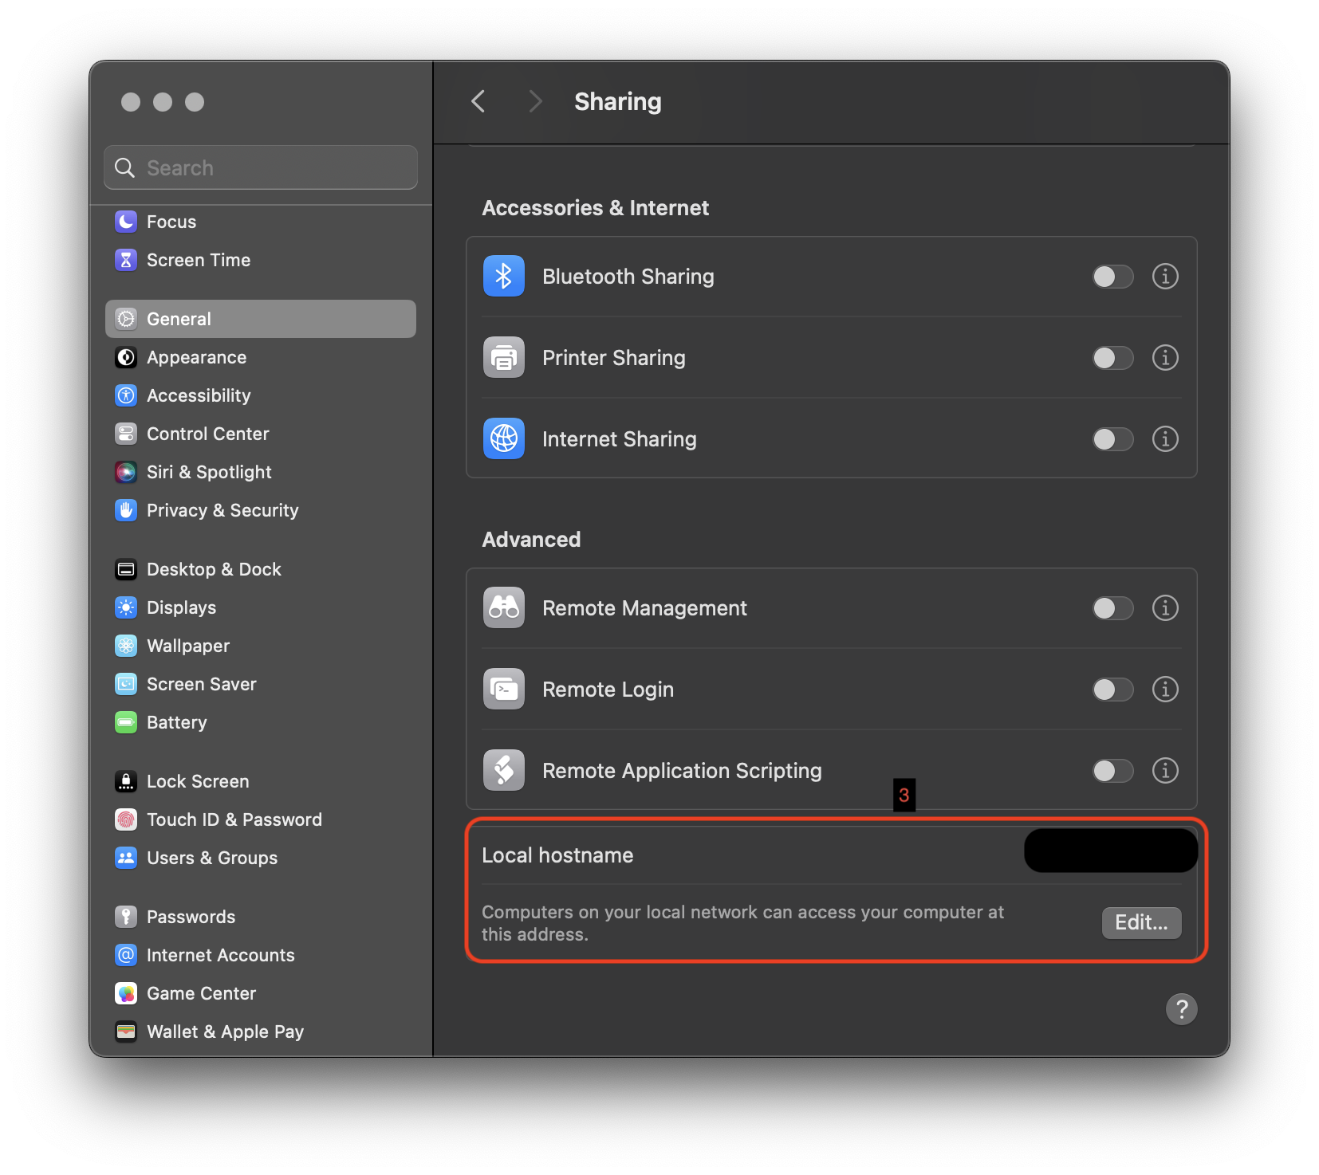The height and width of the screenshot is (1175, 1319).
Task: Navigate forward with the forward chevron
Action: (x=535, y=102)
